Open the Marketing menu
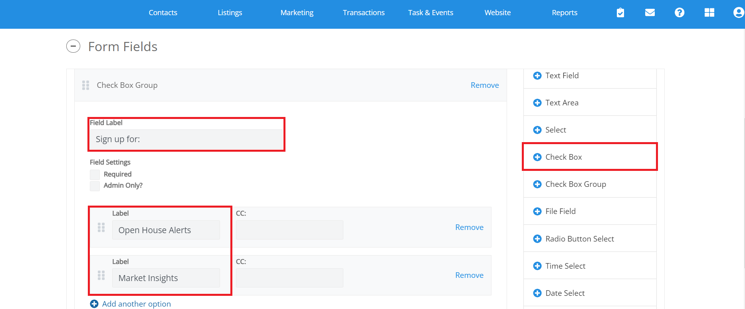Image resolution: width=745 pixels, height=309 pixels. pyautogui.click(x=297, y=13)
